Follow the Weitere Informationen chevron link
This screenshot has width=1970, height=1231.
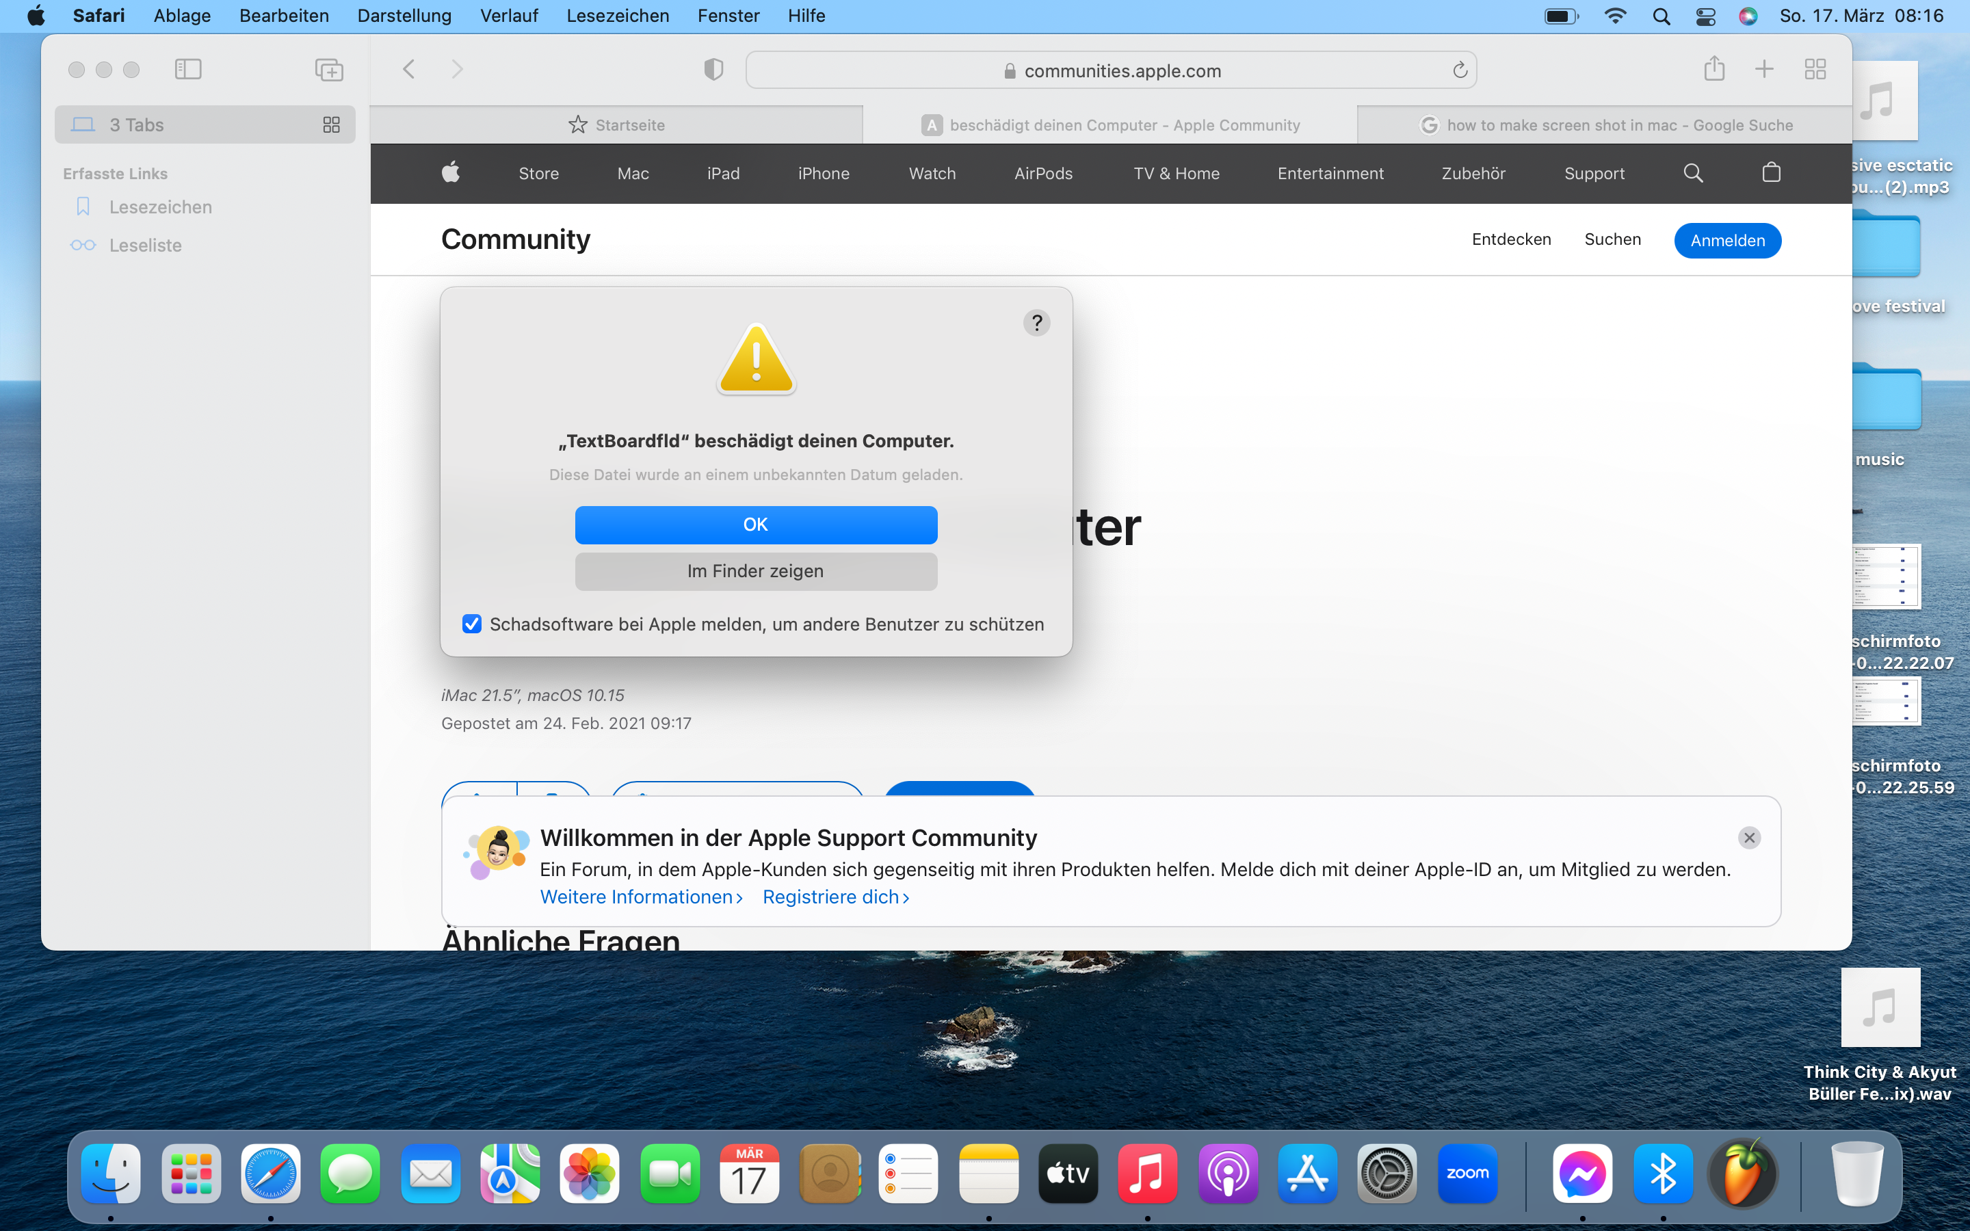(641, 897)
